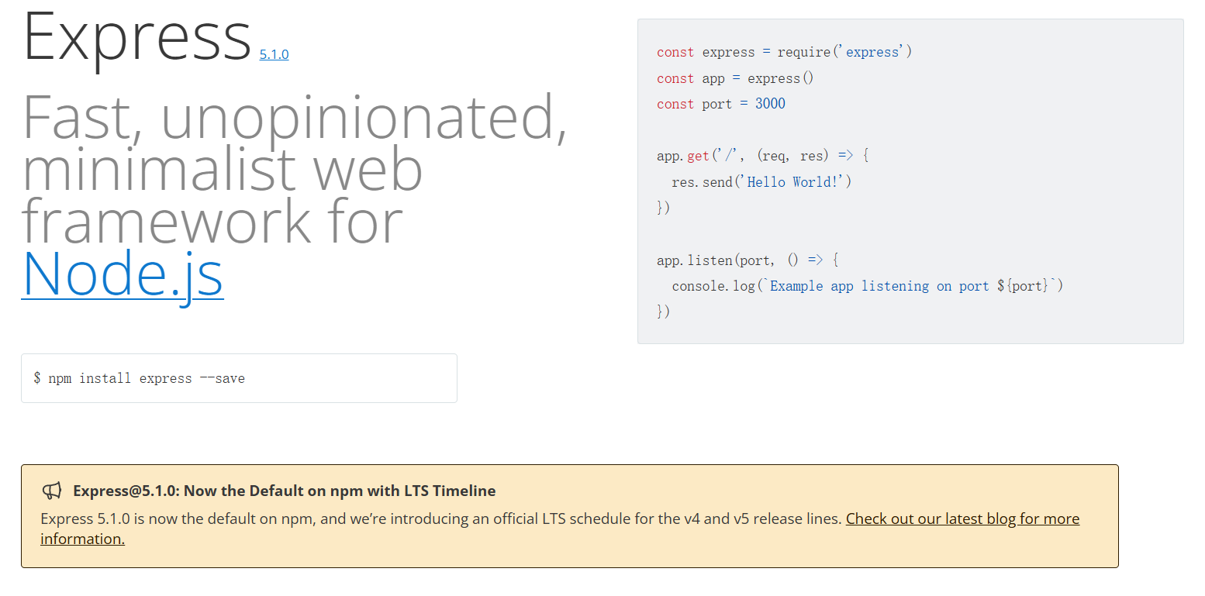Click the 'const port = 3000' code line

721,104
